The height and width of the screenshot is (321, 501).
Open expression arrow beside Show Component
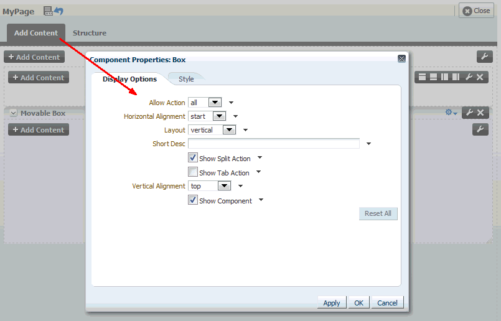pos(261,200)
